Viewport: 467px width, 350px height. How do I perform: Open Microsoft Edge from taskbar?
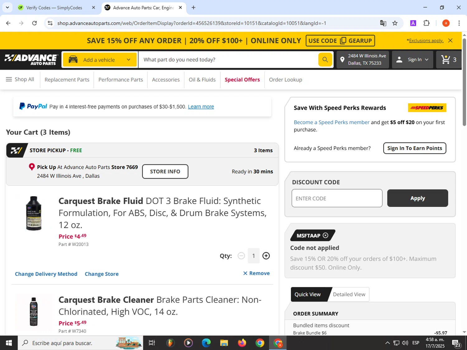(x=206, y=343)
